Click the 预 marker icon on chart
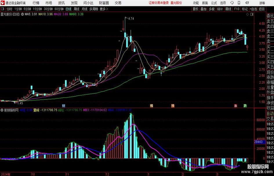The image size is (274, 176). (173, 106)
